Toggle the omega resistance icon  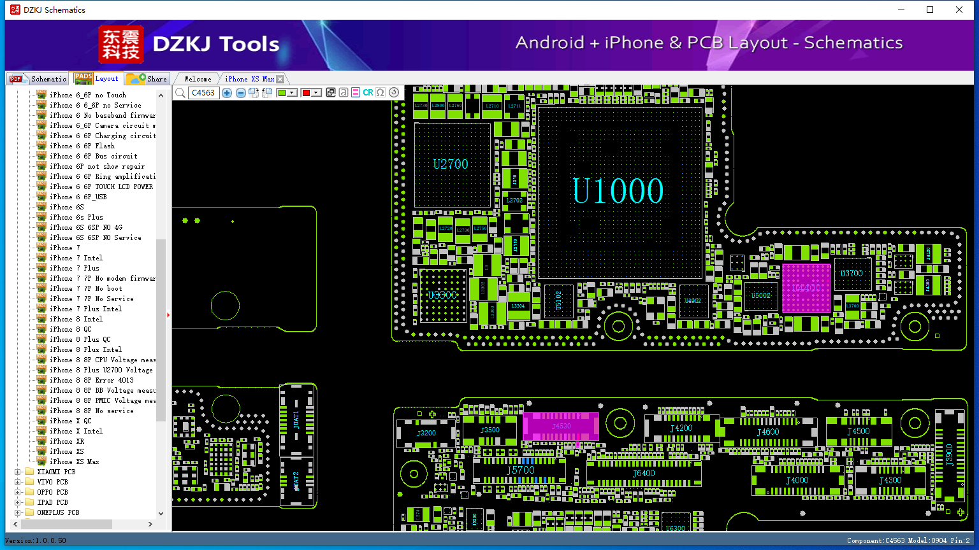381,93
